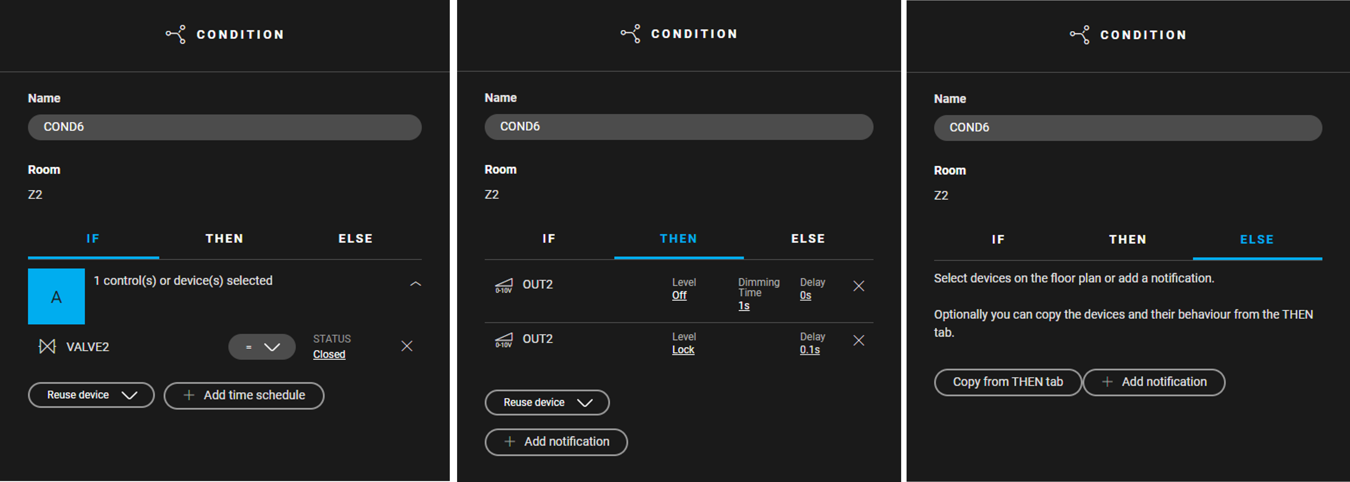This screenshot has width=1350, height=482.
Task: Open Reuse device dropdown in IF panel
Action: click(x=91, y=395)
